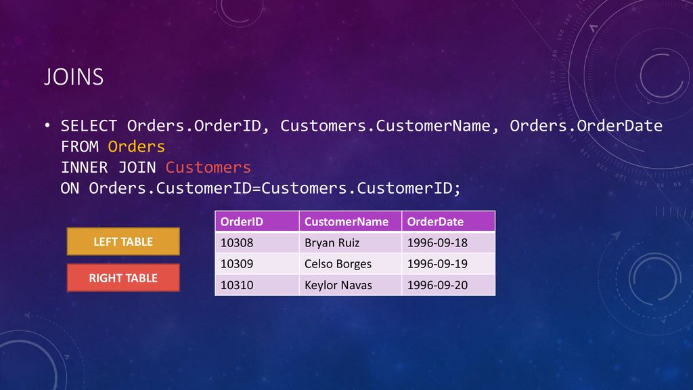Click the date 1996-09-18
This screenshot has width=693, height=390.
click(x=448, y=242)
